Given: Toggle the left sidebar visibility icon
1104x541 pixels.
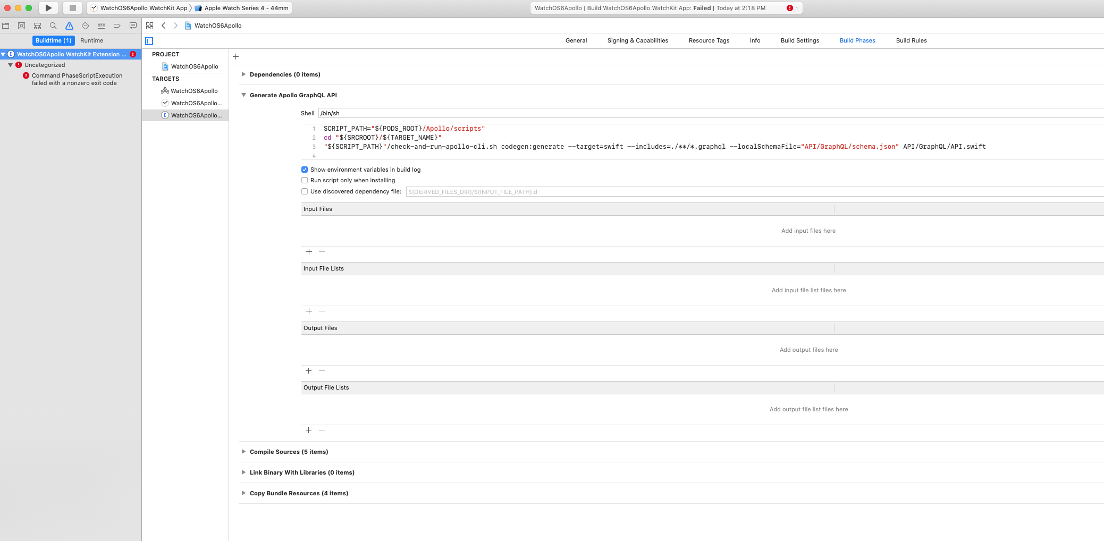Looking at the screenshot, I should pyautogui.click(x=149, y=40).
